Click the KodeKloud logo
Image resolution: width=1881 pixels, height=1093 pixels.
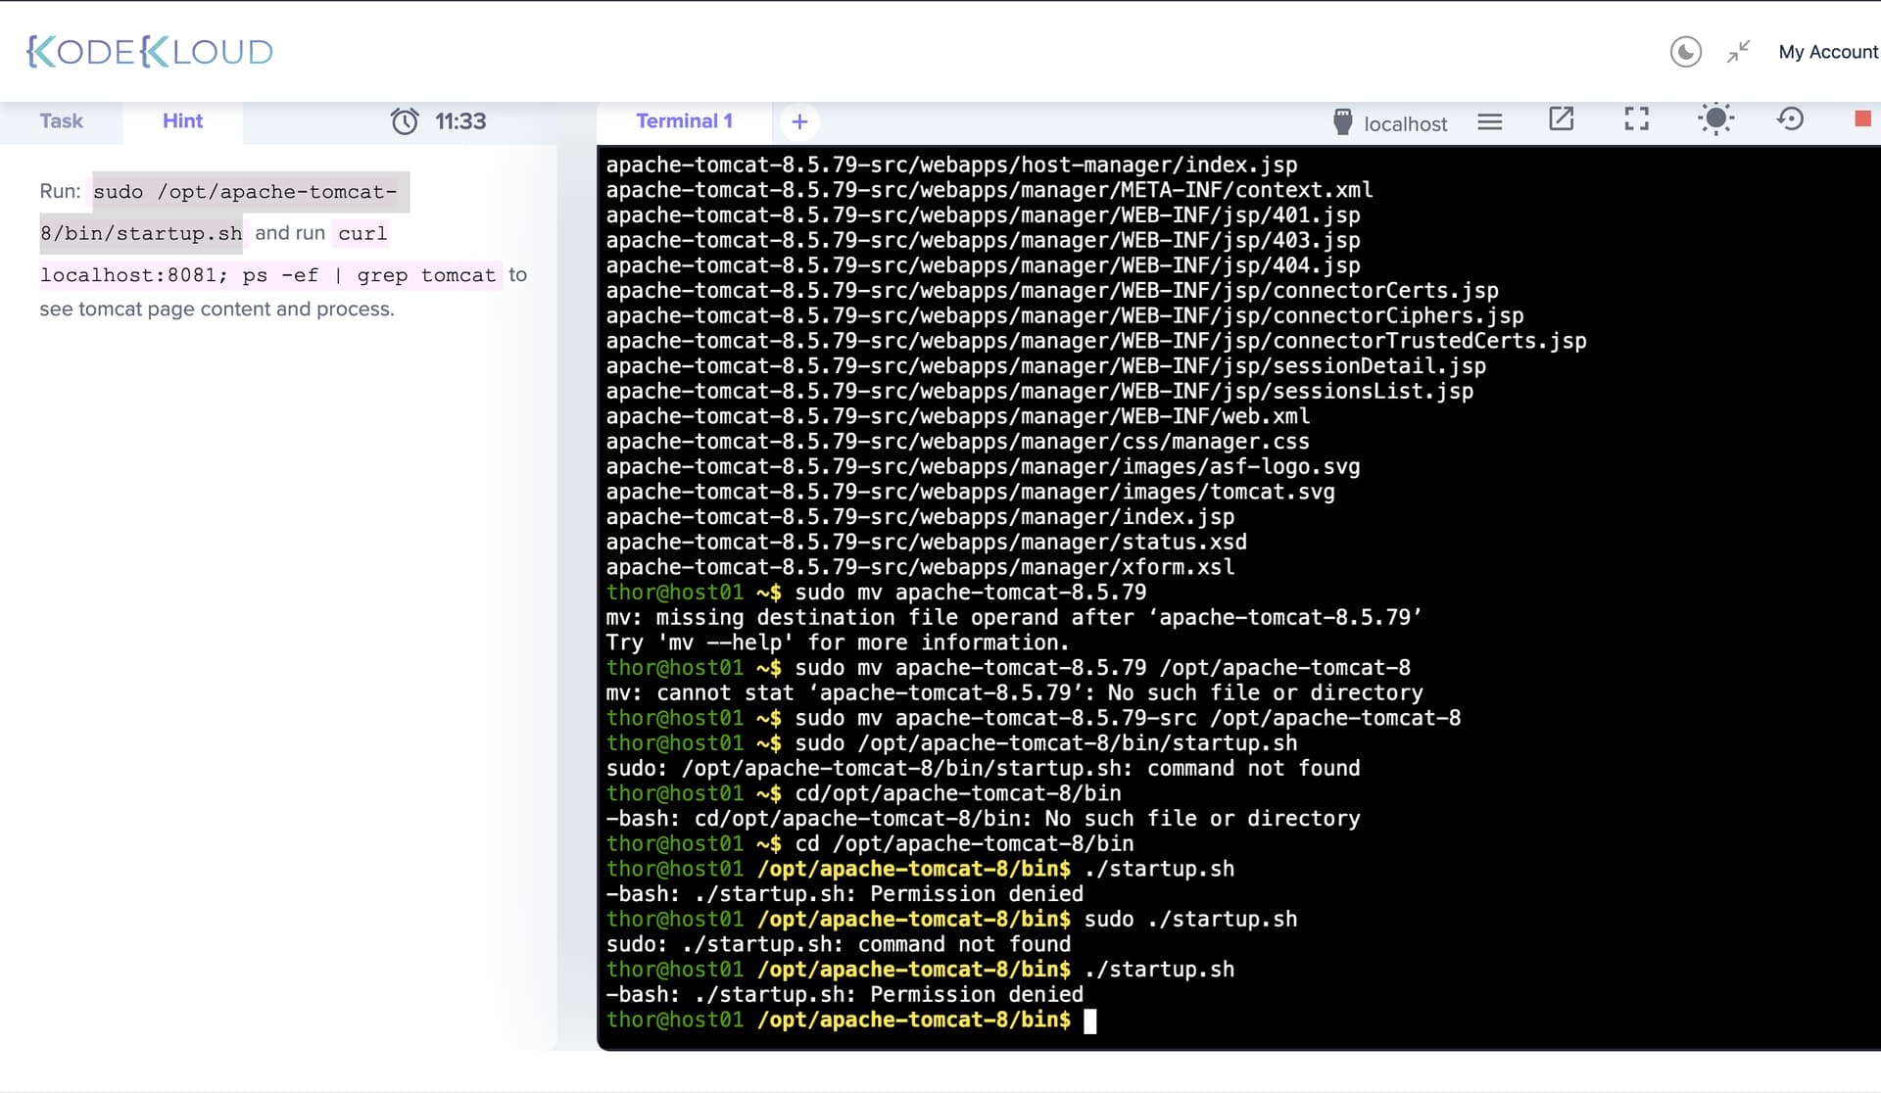[150, 52]
